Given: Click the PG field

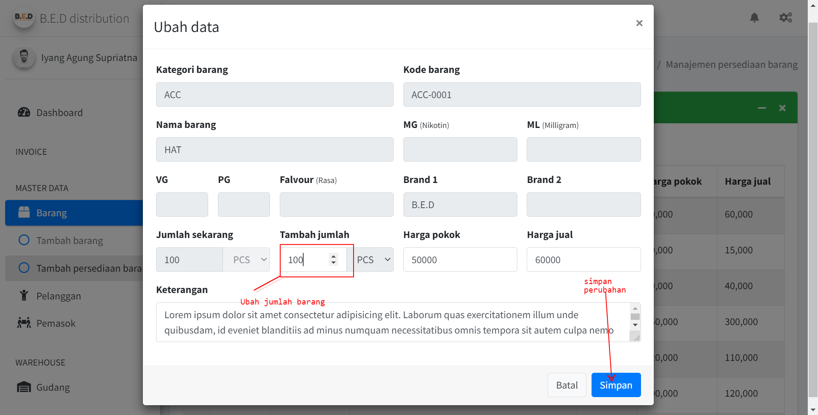Looking at the screenshot, I should [x=244, y=205].
